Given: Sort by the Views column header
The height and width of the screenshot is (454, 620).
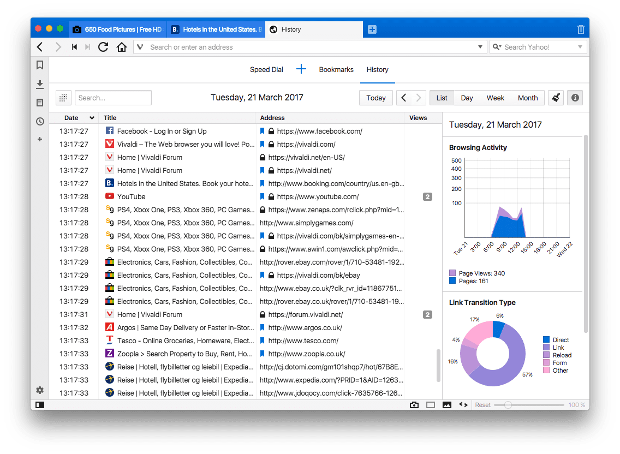Looking at the screenshot, I should (x=422, y=118).
